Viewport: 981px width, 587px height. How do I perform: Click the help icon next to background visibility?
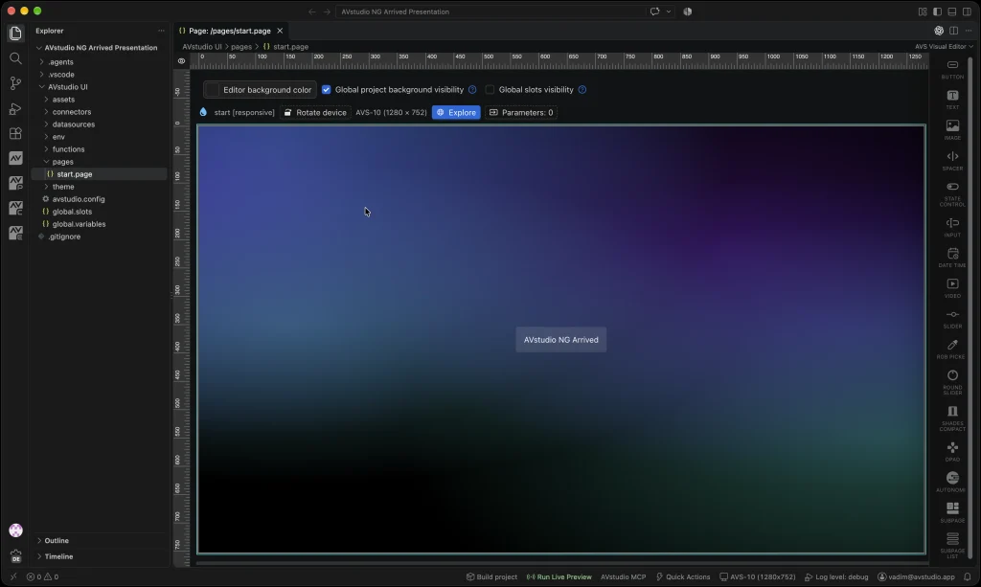click(472, 89)
